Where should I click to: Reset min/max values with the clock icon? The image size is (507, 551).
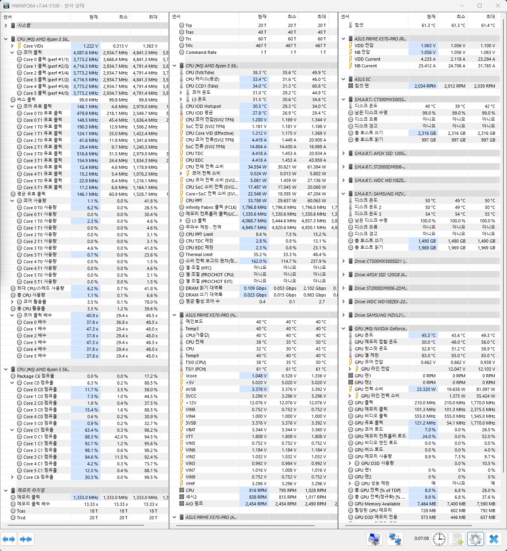pyautogui.click(x=439, y=539)
